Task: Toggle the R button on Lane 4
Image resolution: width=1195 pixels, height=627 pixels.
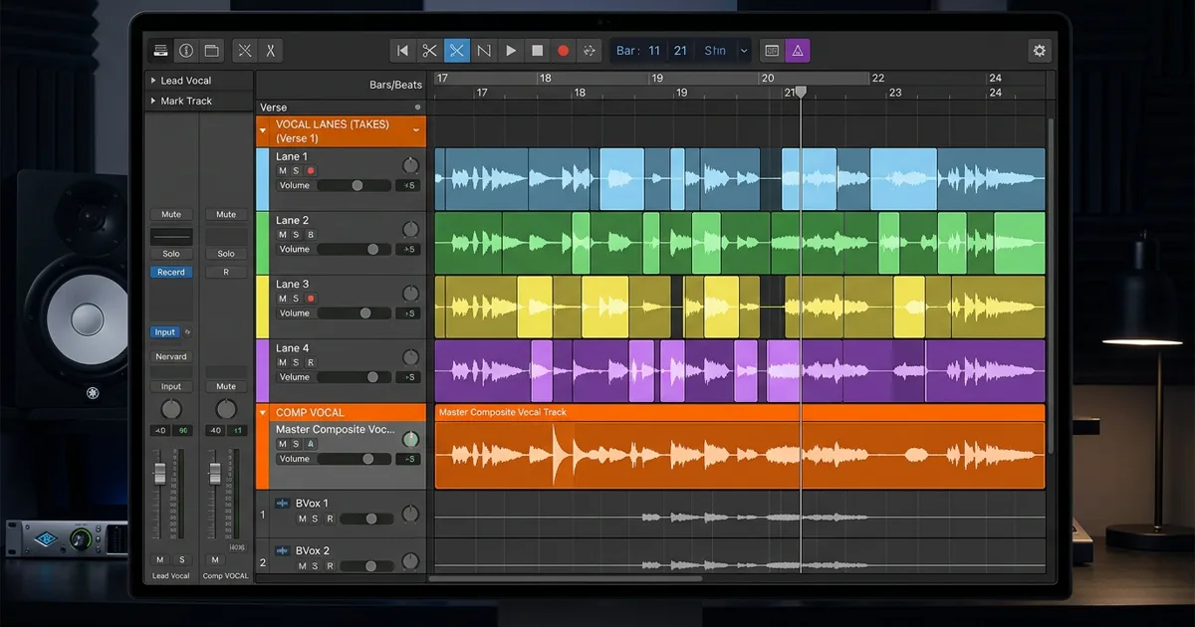Action: [x=311, y=362]
